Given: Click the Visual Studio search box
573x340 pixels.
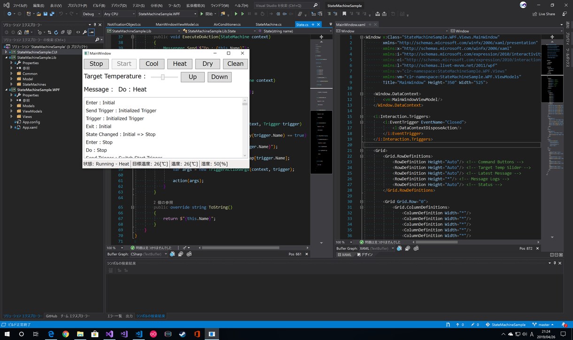Looking at the screenshot, I should pyautogui.click(x=282, y=6).
